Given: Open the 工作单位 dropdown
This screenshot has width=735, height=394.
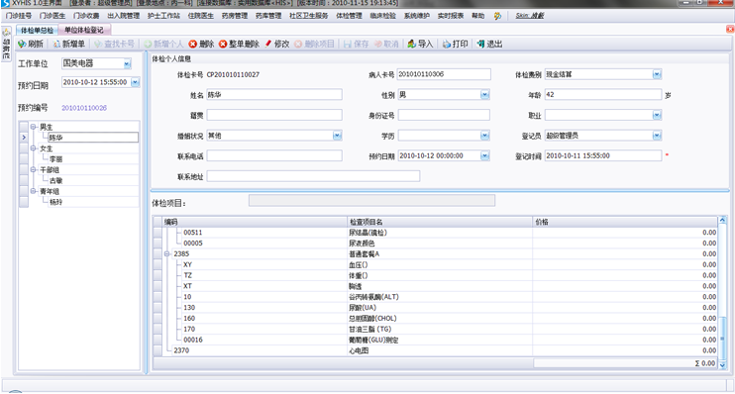Looking at the screenshot, I should coord(127,63).
